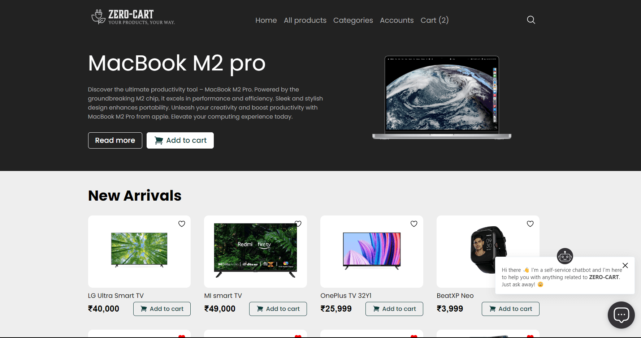Image resolution: width=641 pixels, height=338 pixels.
Task: Click Read more for MacBook M2 pro
Action: point(115,140)
